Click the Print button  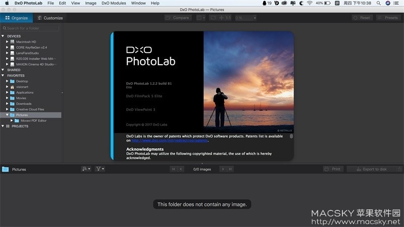333,169
